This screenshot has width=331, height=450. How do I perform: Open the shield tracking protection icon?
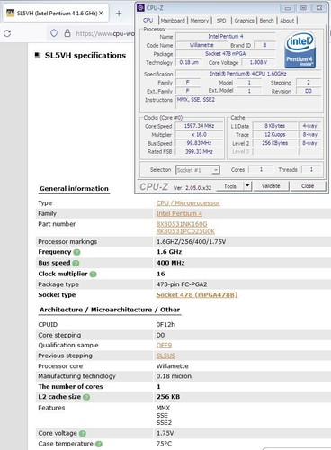pyautogui.click(x=54, y=33)
